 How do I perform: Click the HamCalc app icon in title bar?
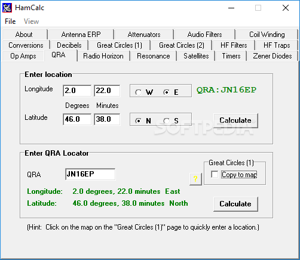(x=7, y=8)
